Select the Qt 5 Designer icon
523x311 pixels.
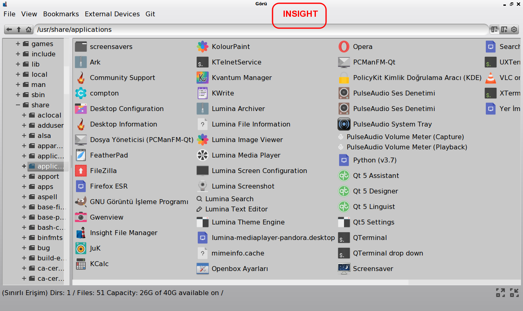pos(344,191)
